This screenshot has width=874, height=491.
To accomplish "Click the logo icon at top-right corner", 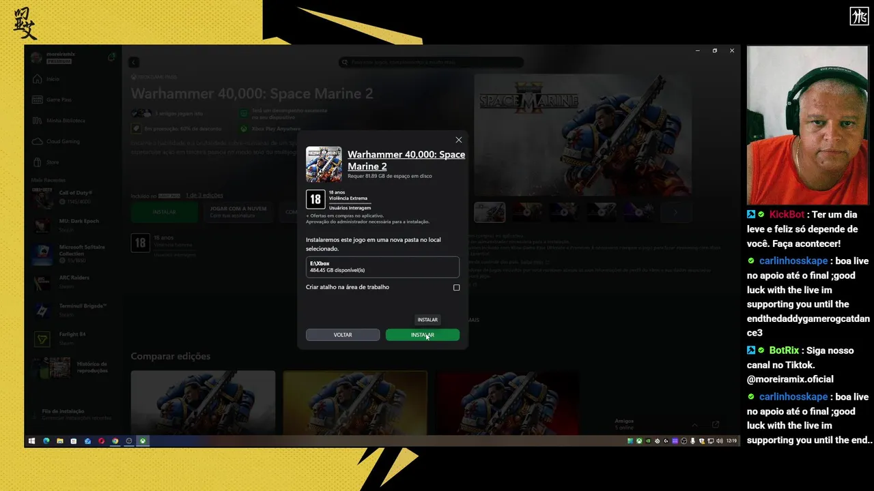I will point(859,16).
